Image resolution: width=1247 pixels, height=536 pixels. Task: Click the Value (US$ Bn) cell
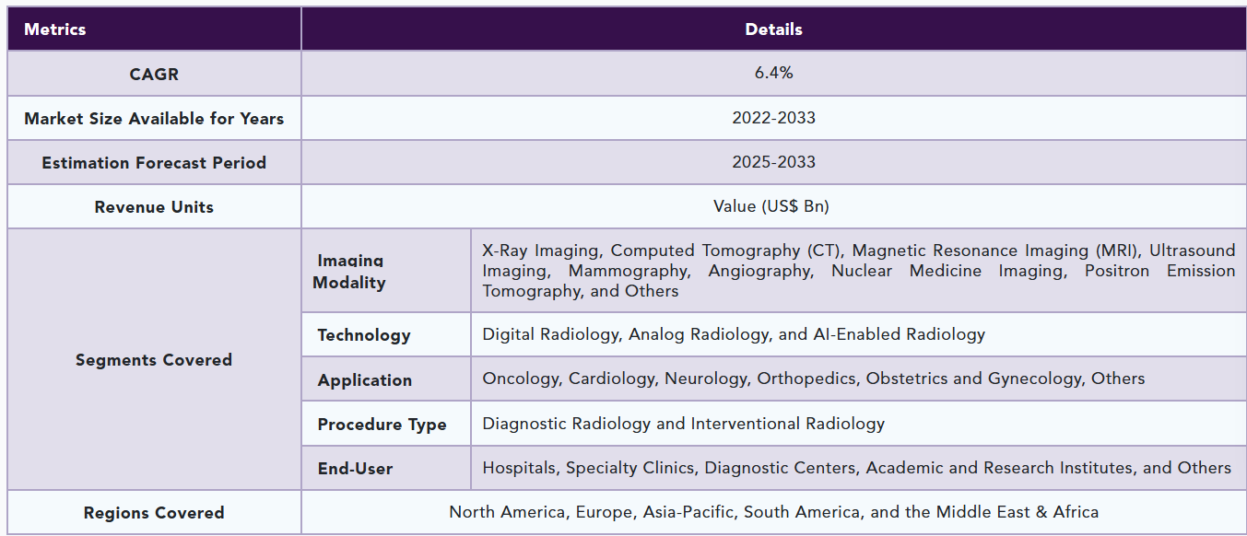click(773, 206)
